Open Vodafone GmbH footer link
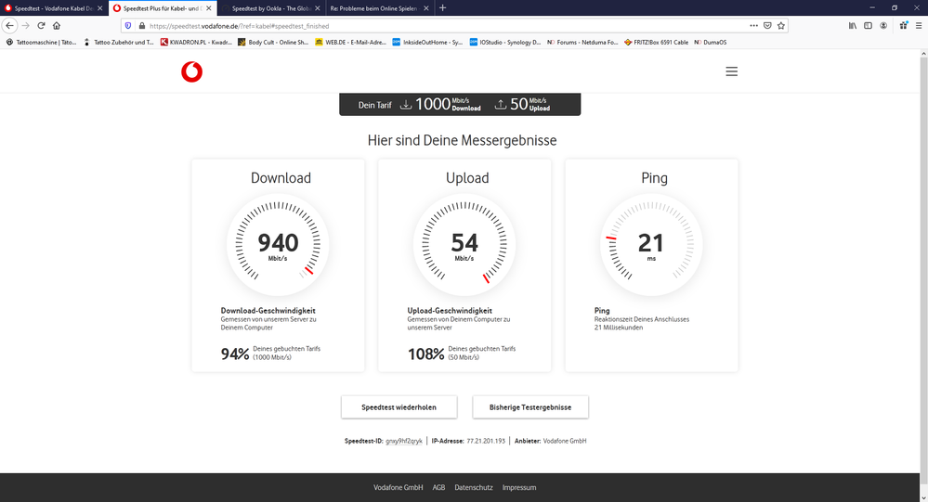Image resolution: width=928 pixels, height=502 pixels. (x=398, y=487)
